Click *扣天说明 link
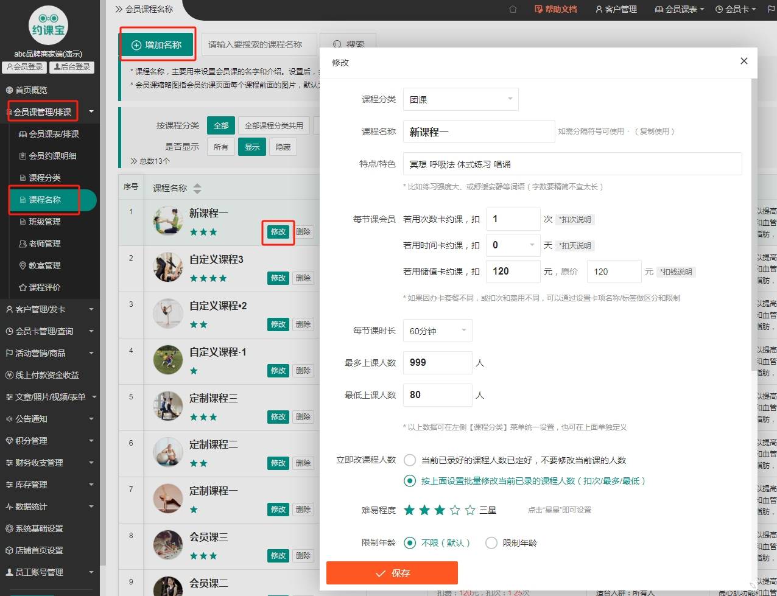Screen dimensions: 777x596 (x=575, y=246)
